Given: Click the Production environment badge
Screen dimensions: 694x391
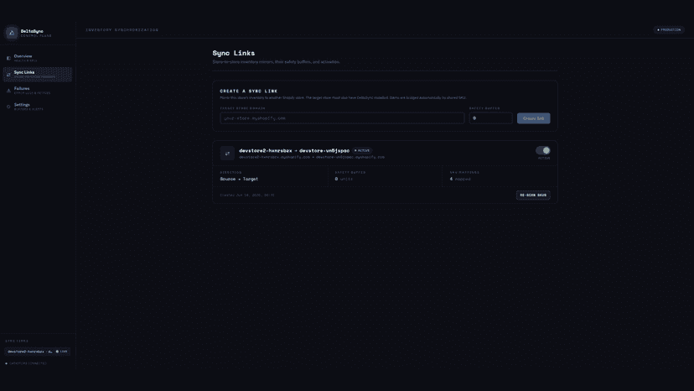Looking at the screenshot, I should pyautogui.click(x=669, y=29).
